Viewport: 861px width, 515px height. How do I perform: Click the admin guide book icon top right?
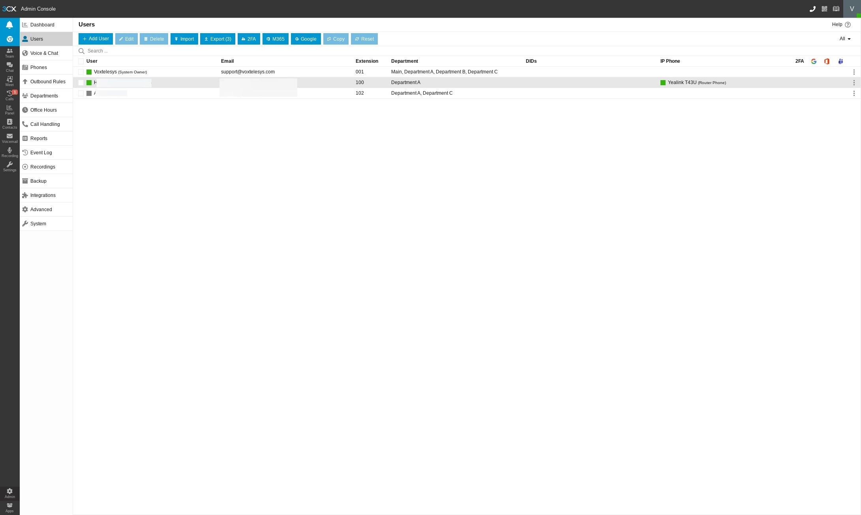tap(836, 9)
